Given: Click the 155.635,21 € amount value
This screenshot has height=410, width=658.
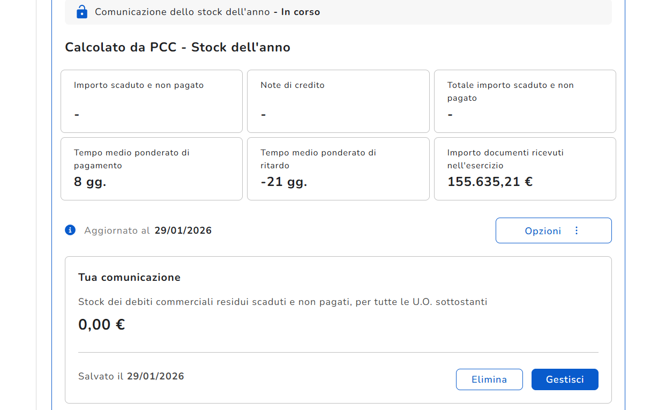Looking at the screenshot, I should (x=490, y=182).
